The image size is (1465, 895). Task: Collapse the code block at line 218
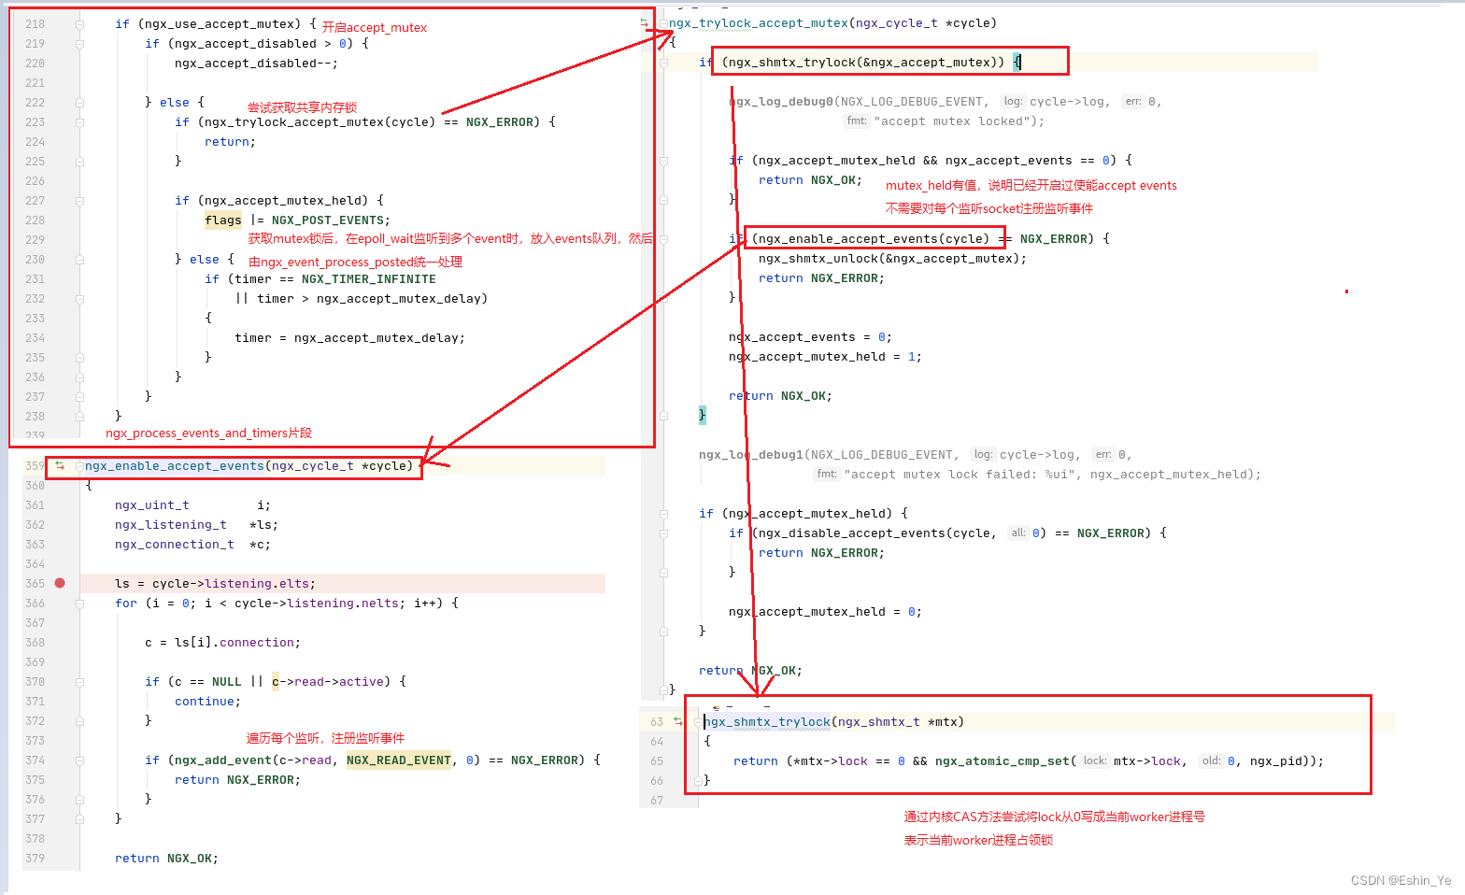click(79, 24)
